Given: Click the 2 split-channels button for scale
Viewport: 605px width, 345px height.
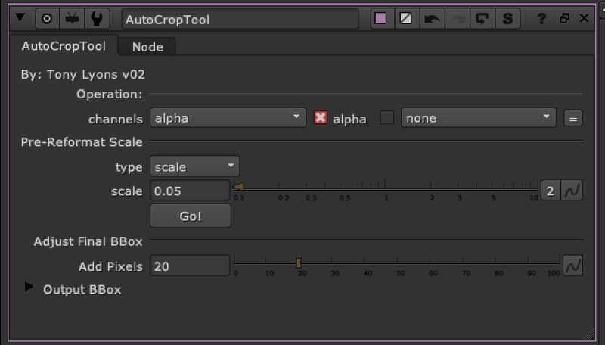Looking at the screenshot, I should point(551,190).
